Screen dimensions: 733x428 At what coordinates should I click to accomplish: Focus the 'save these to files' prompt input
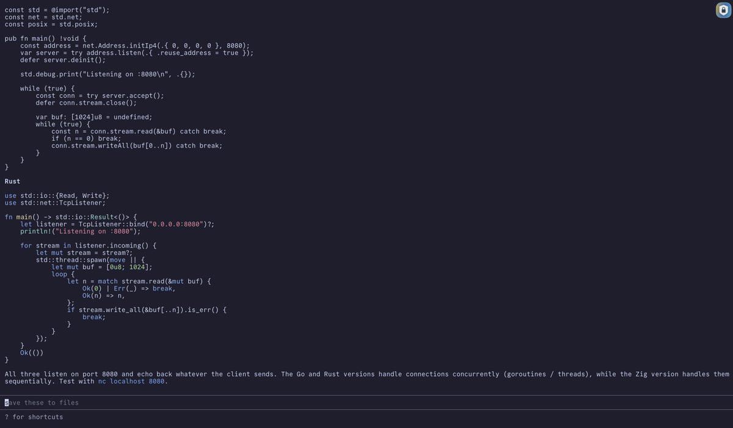(x=366, y=402)
